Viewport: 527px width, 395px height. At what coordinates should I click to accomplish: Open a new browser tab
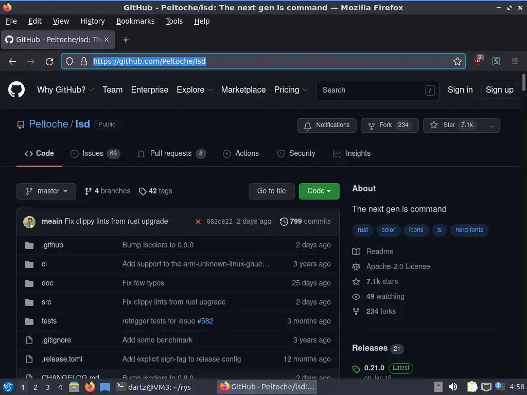tap(126, 40)
